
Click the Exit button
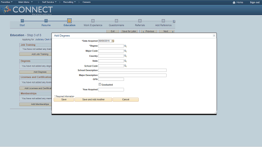click(x=113, y=31)
